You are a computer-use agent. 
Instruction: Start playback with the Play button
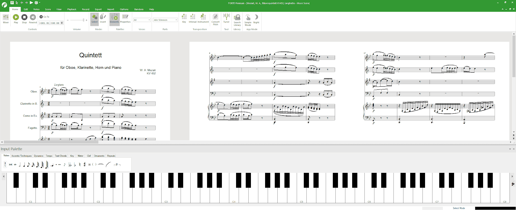(16, 19)
